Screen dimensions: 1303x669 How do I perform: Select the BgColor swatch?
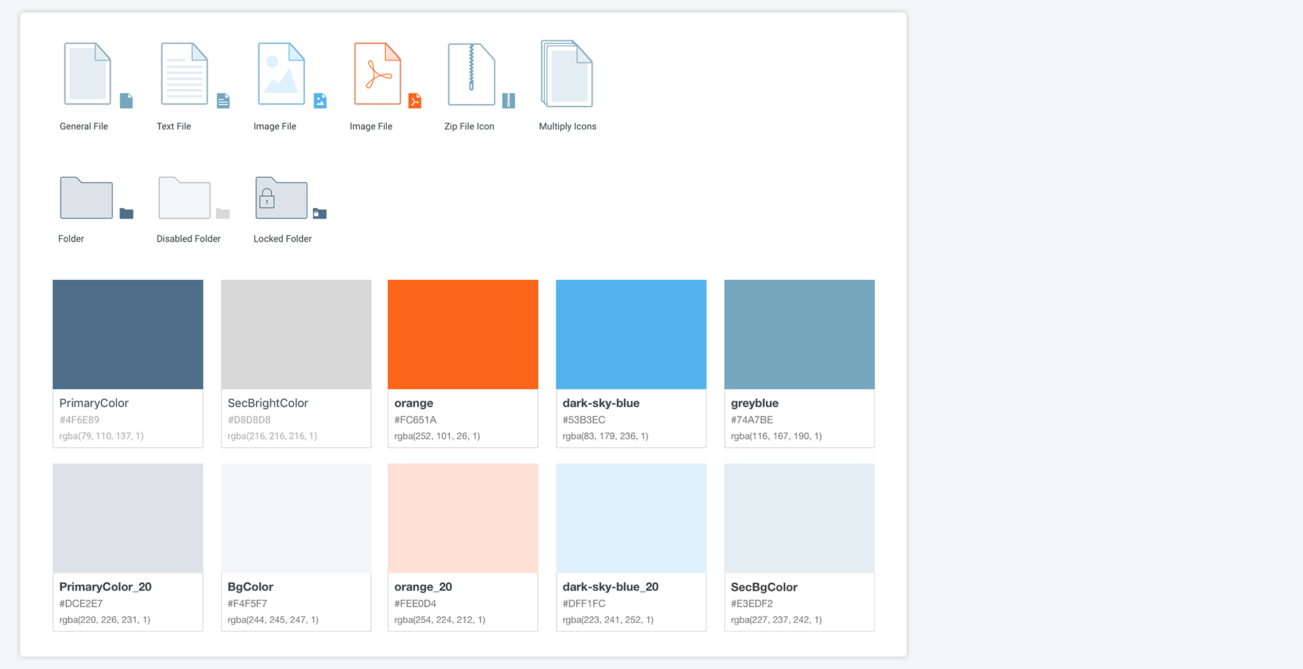(297, 518)
